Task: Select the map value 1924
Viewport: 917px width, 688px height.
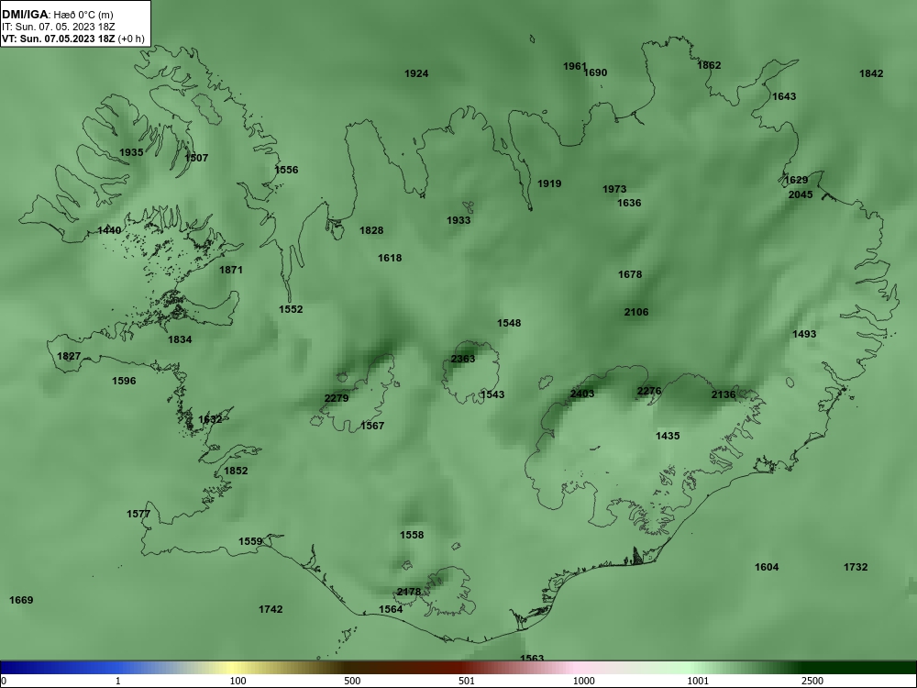Action: tap(416, 73)
